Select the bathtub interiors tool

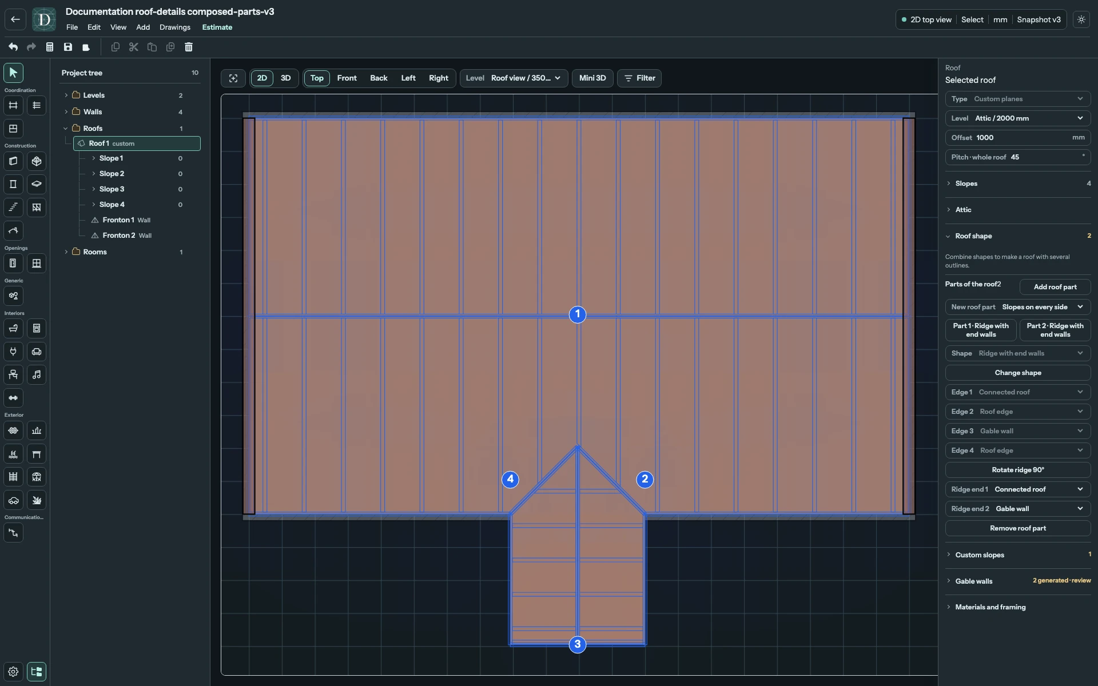click(x=13, y=329)
